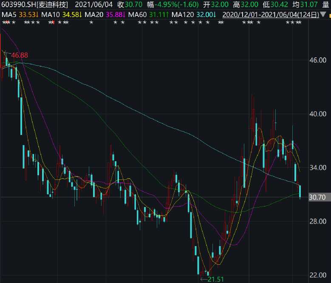Click the 34.00 price axis label
This screenshot has height=283, width=331.
click(318, 168)
